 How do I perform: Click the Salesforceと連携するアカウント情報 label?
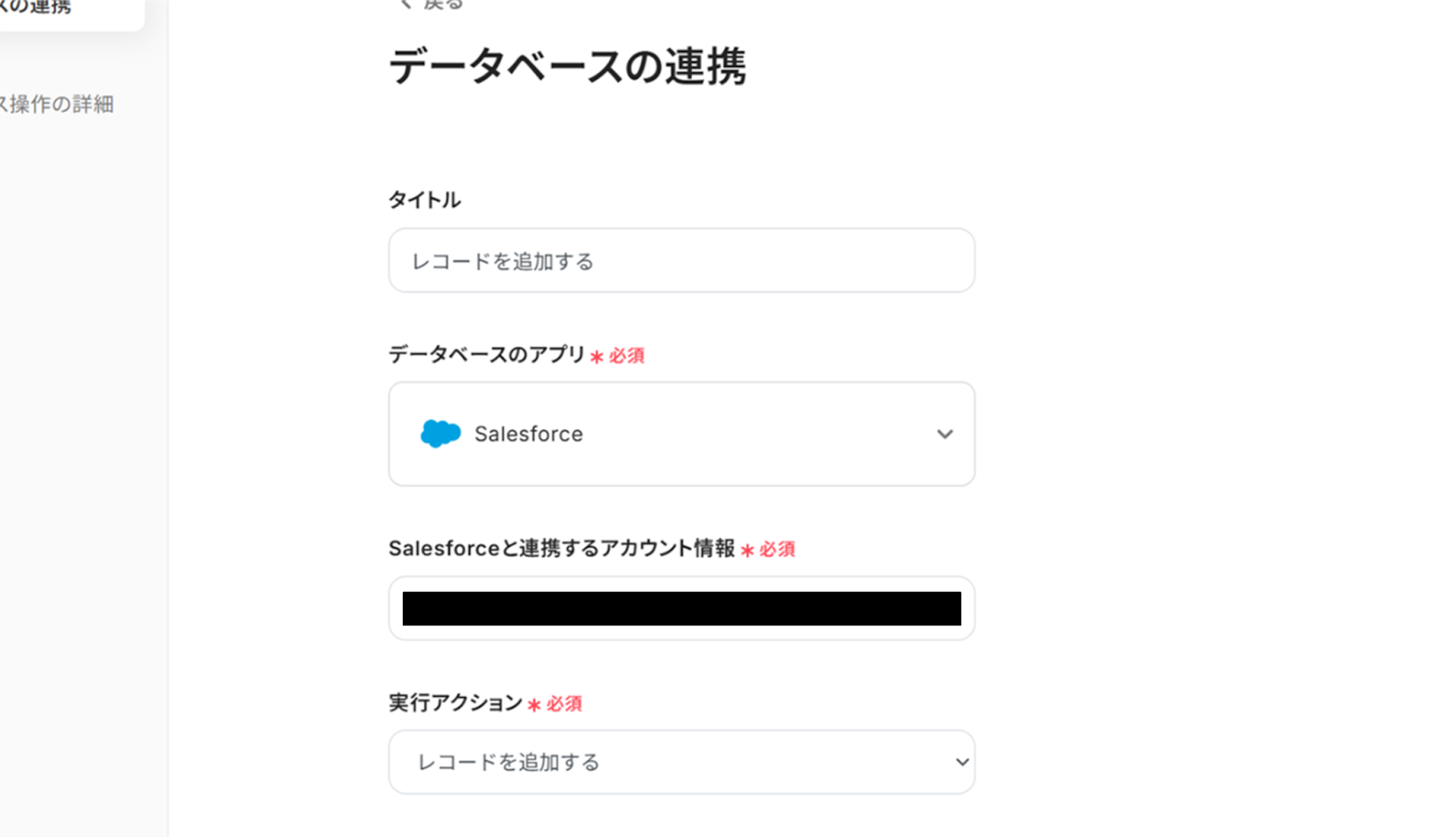[561, 548]
